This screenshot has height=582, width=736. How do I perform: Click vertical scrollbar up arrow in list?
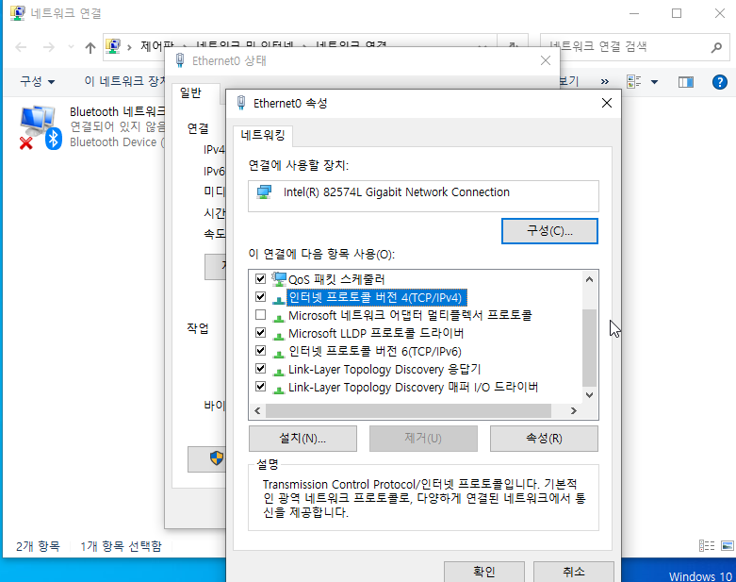590,279
